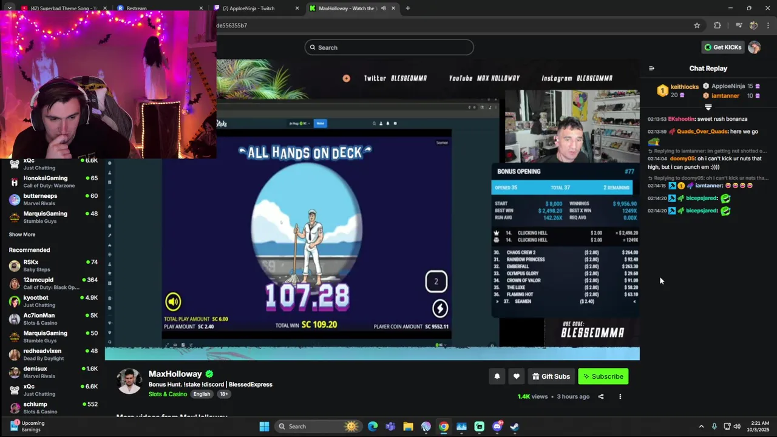Click the 18+ tag
Screen dimensions: 777x437
(x=224, y=394)
